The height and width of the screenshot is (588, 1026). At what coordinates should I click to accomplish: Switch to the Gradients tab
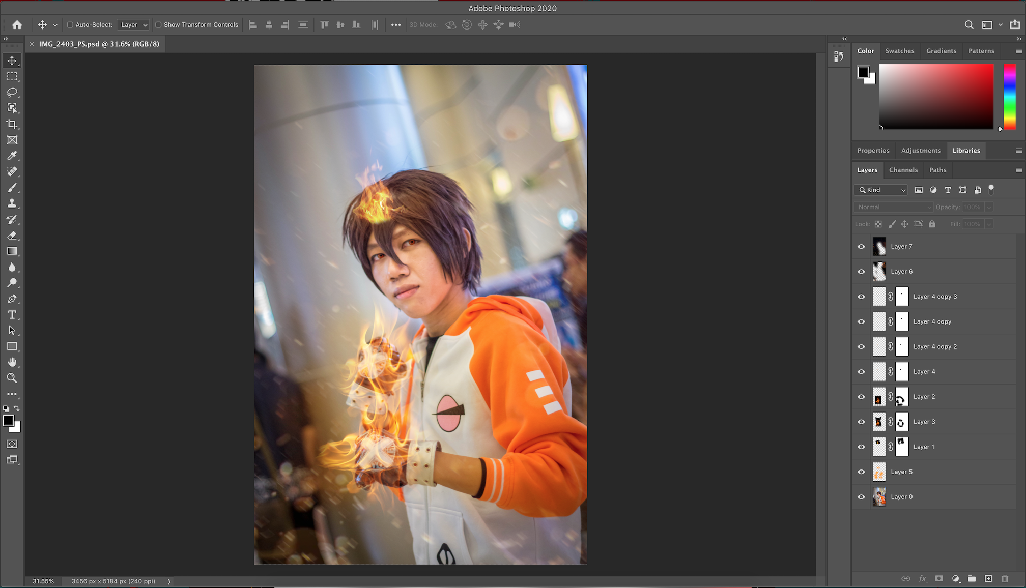click(x=941, y=51)
